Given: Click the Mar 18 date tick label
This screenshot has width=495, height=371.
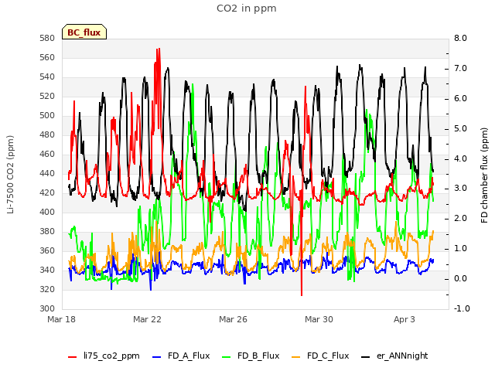Looking at the screenshot, I should [x=62, y=319].
